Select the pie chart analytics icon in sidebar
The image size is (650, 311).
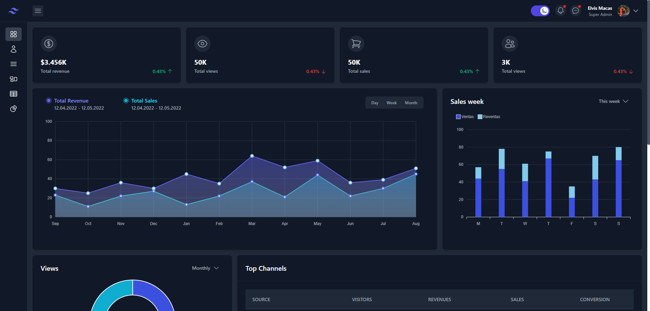14,109
